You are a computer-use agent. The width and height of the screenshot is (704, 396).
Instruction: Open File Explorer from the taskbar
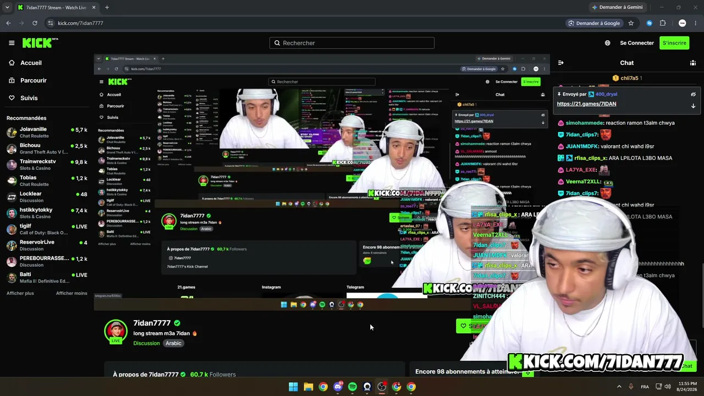(308, 387)
